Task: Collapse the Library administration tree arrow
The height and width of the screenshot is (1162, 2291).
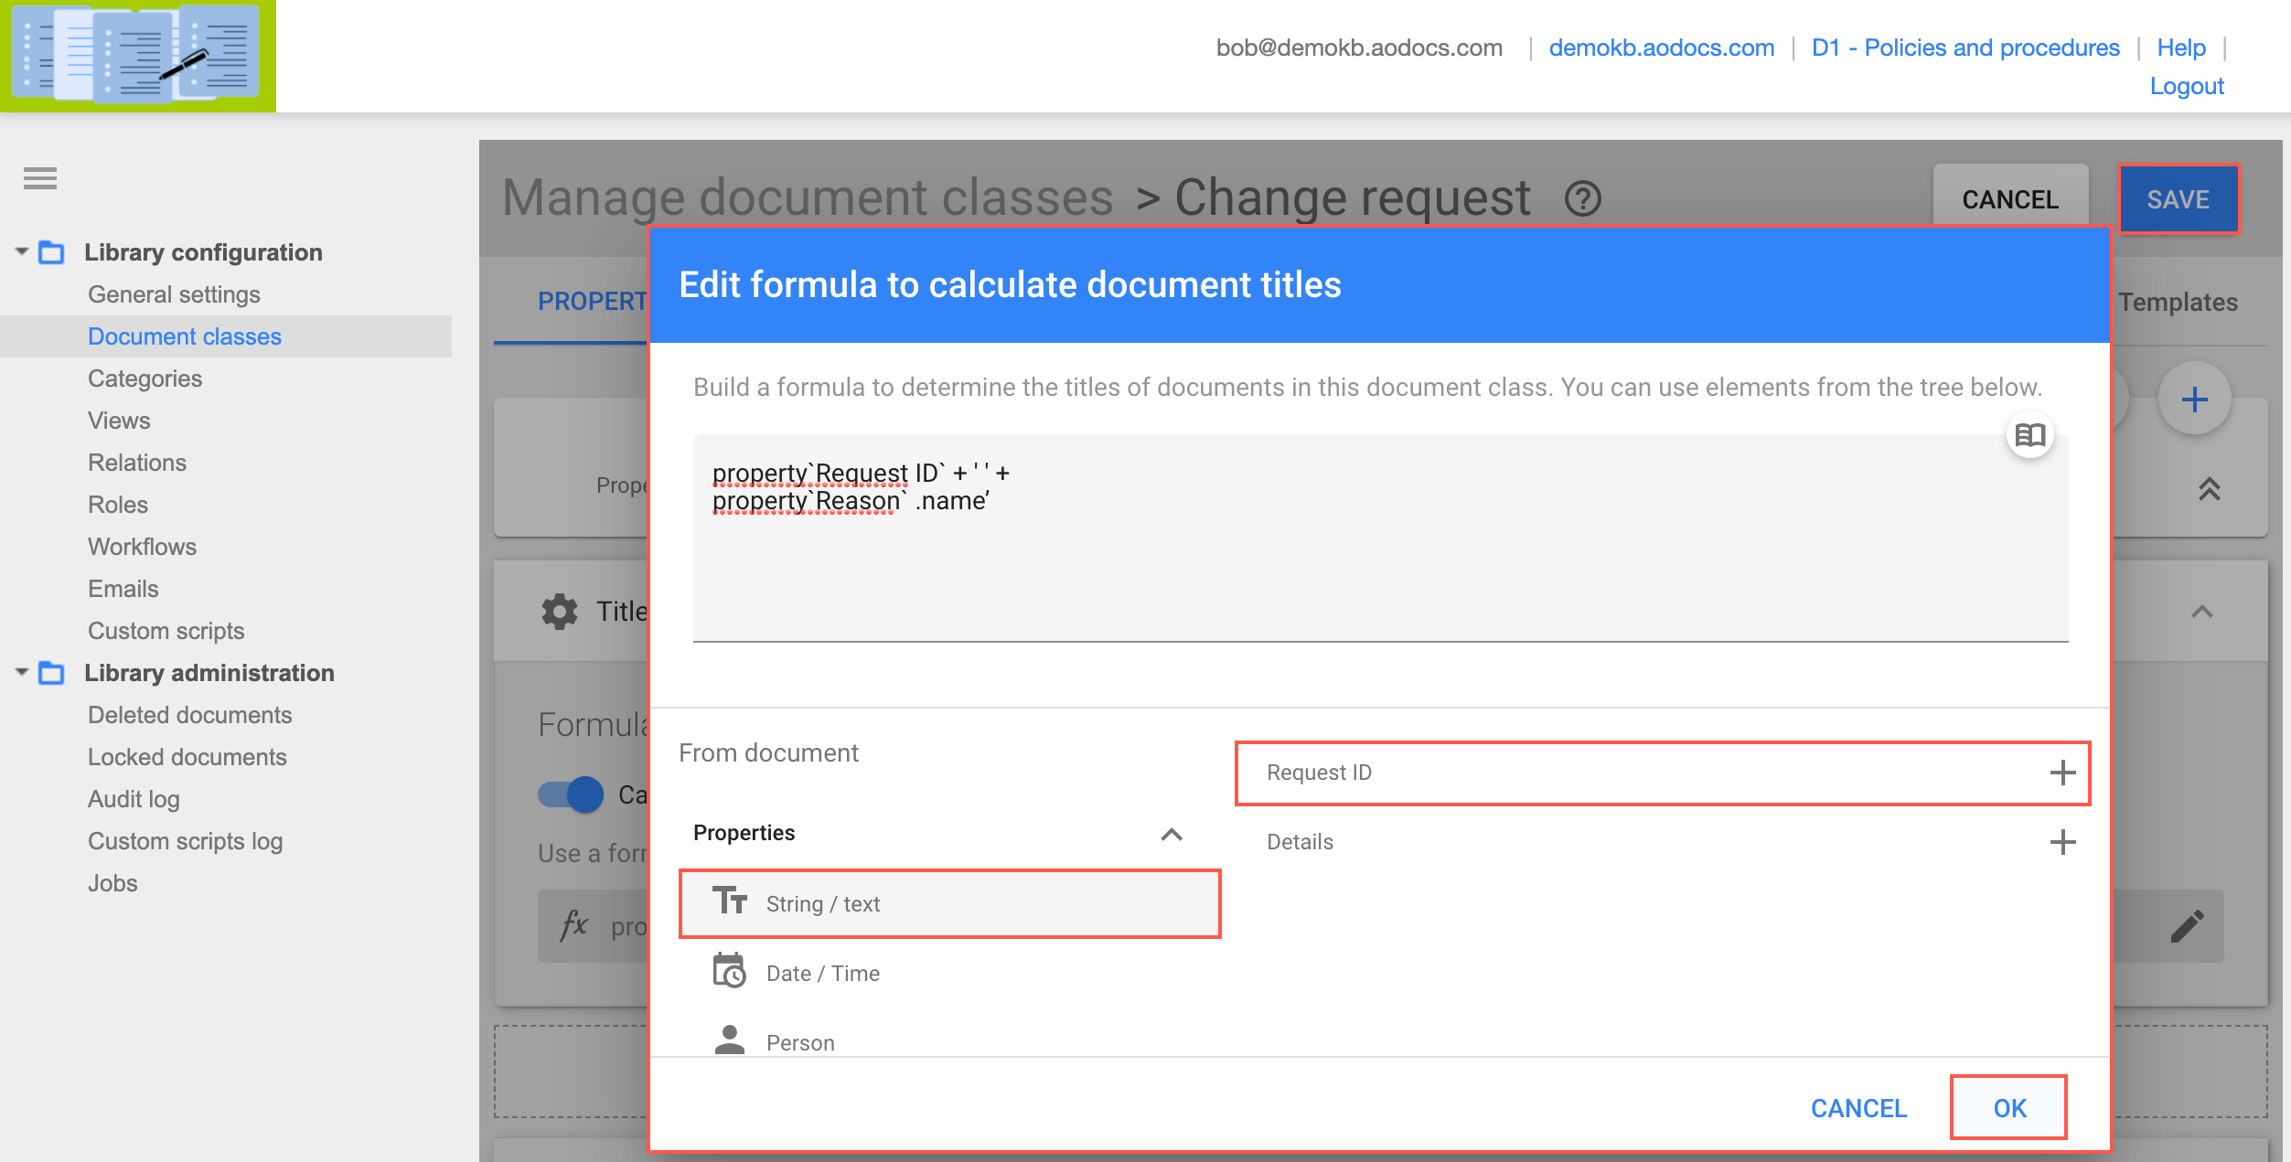Action: (22, 671)
